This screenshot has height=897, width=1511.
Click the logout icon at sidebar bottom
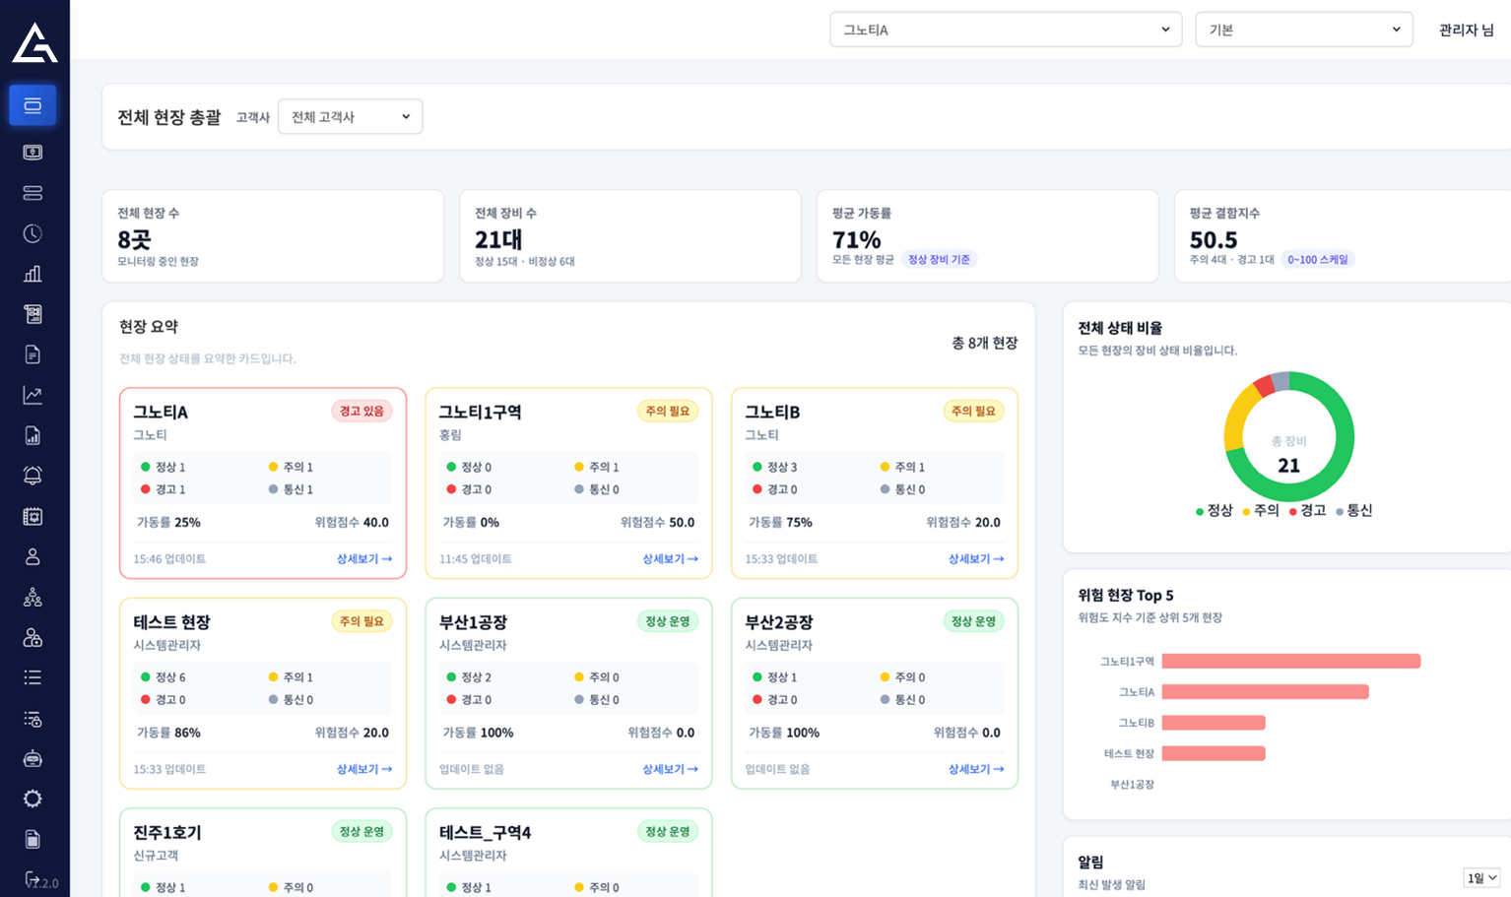pos(32,877)
